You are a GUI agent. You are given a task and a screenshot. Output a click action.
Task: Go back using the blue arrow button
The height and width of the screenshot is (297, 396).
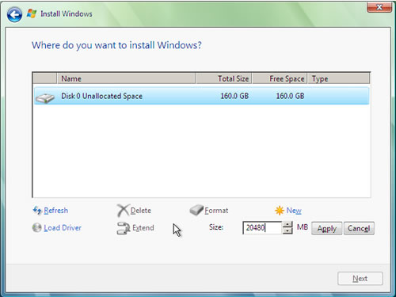click(14, 14)
